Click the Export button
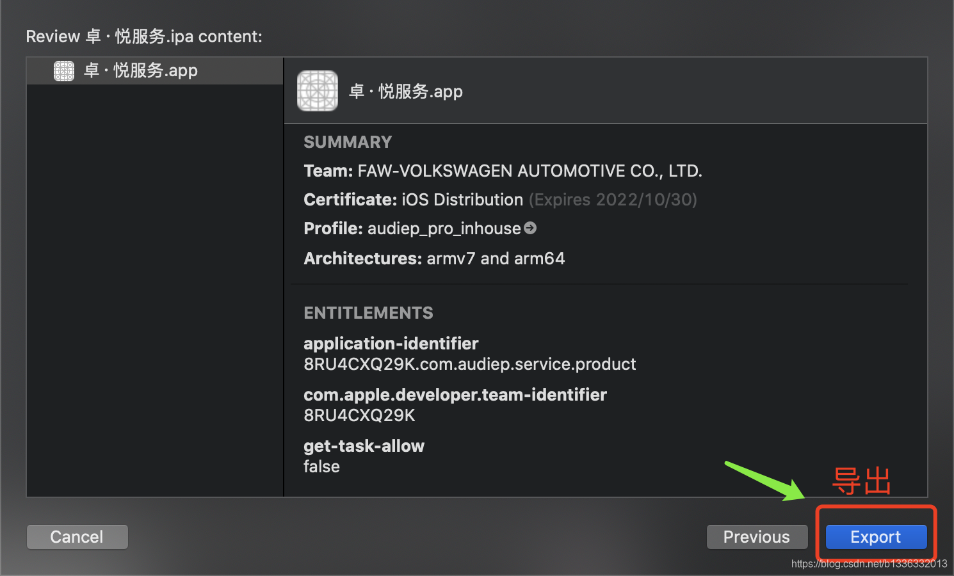The width and height of the screenshot is (954, 576). (x=876, y=537)
